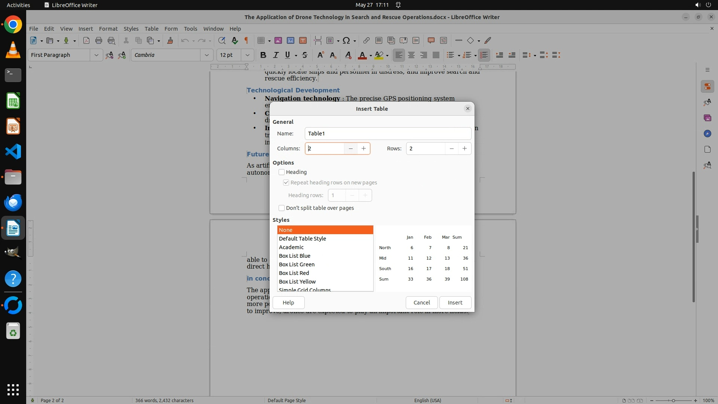Open the font name dropdown
The image size is (718, 404).
206,55
